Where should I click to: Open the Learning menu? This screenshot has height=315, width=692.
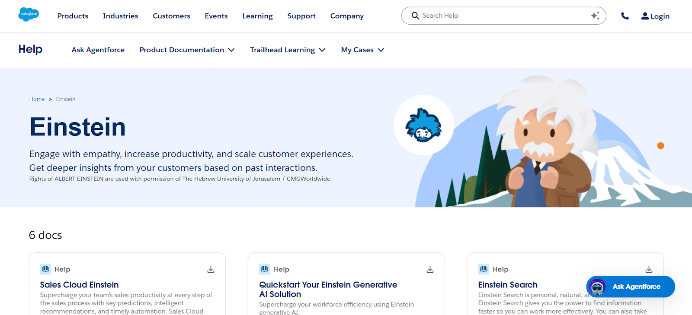click(257, 16)
